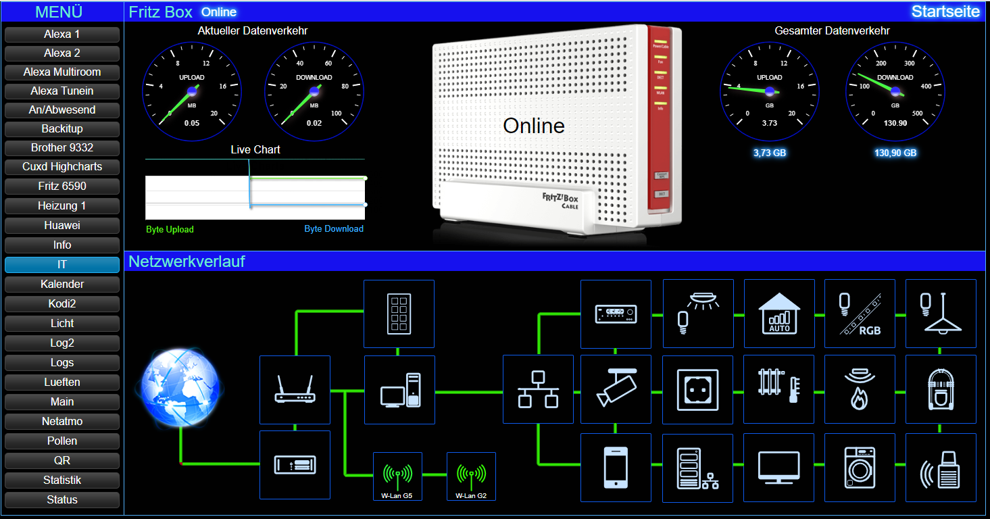Open the AUTO house tile
The width and height of the screenshot is (990, 519).
coord(778,314)
